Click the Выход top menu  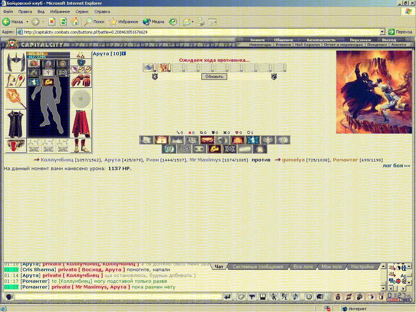point(389,40)
